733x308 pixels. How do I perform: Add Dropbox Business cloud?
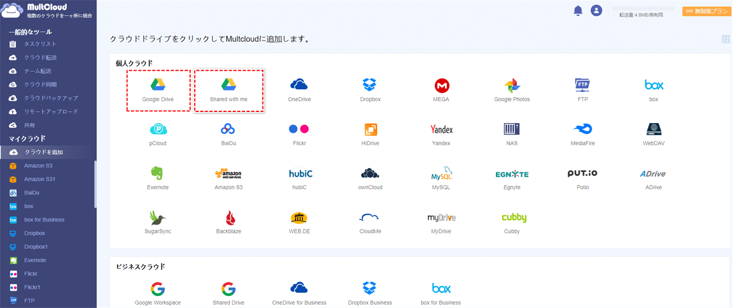pyautogui.click(x=370, y=294)
